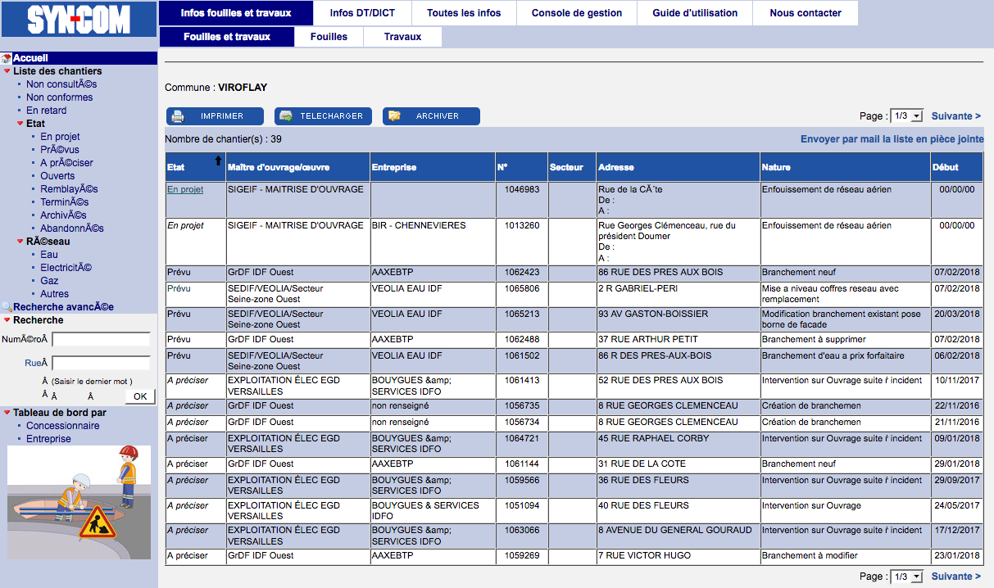Open En retard list in sidebar

(x=47, y=111)
